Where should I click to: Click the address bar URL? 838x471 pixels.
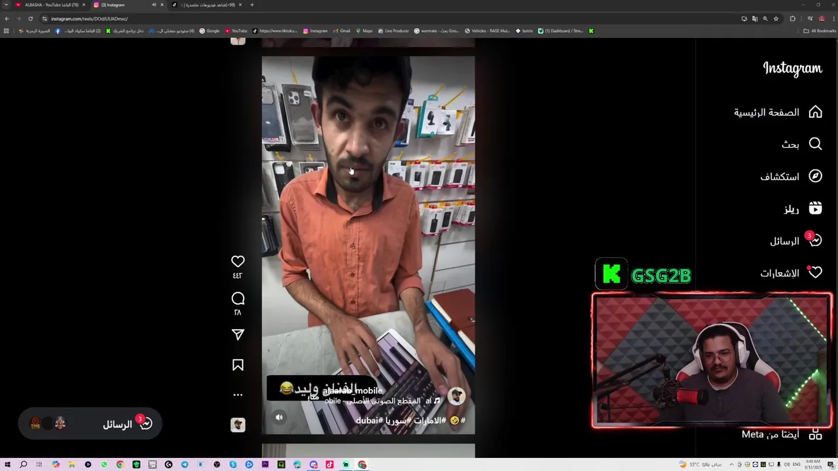coord(89,18)
